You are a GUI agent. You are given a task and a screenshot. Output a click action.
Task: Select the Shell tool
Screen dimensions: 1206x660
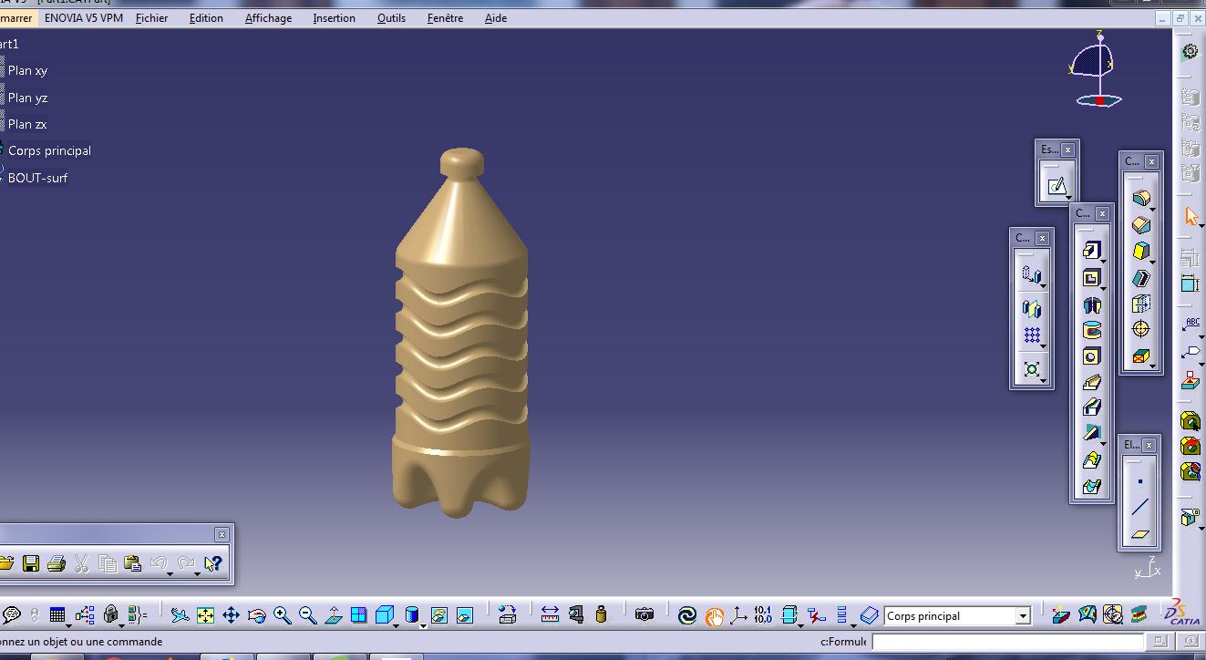(x=1140, y=277)
